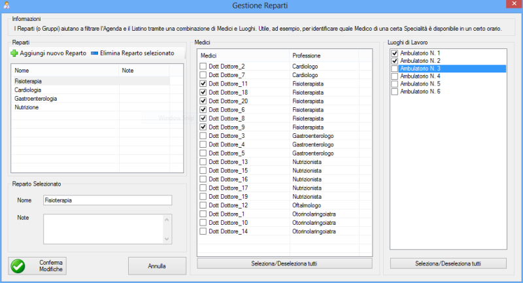Select the Nutrizione row in Reparti

[x=91, y=107]
